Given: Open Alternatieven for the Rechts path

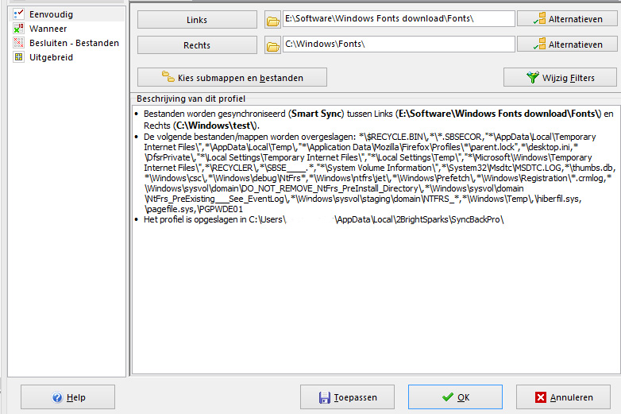Looking at the screenshot, I should [567, 44].
